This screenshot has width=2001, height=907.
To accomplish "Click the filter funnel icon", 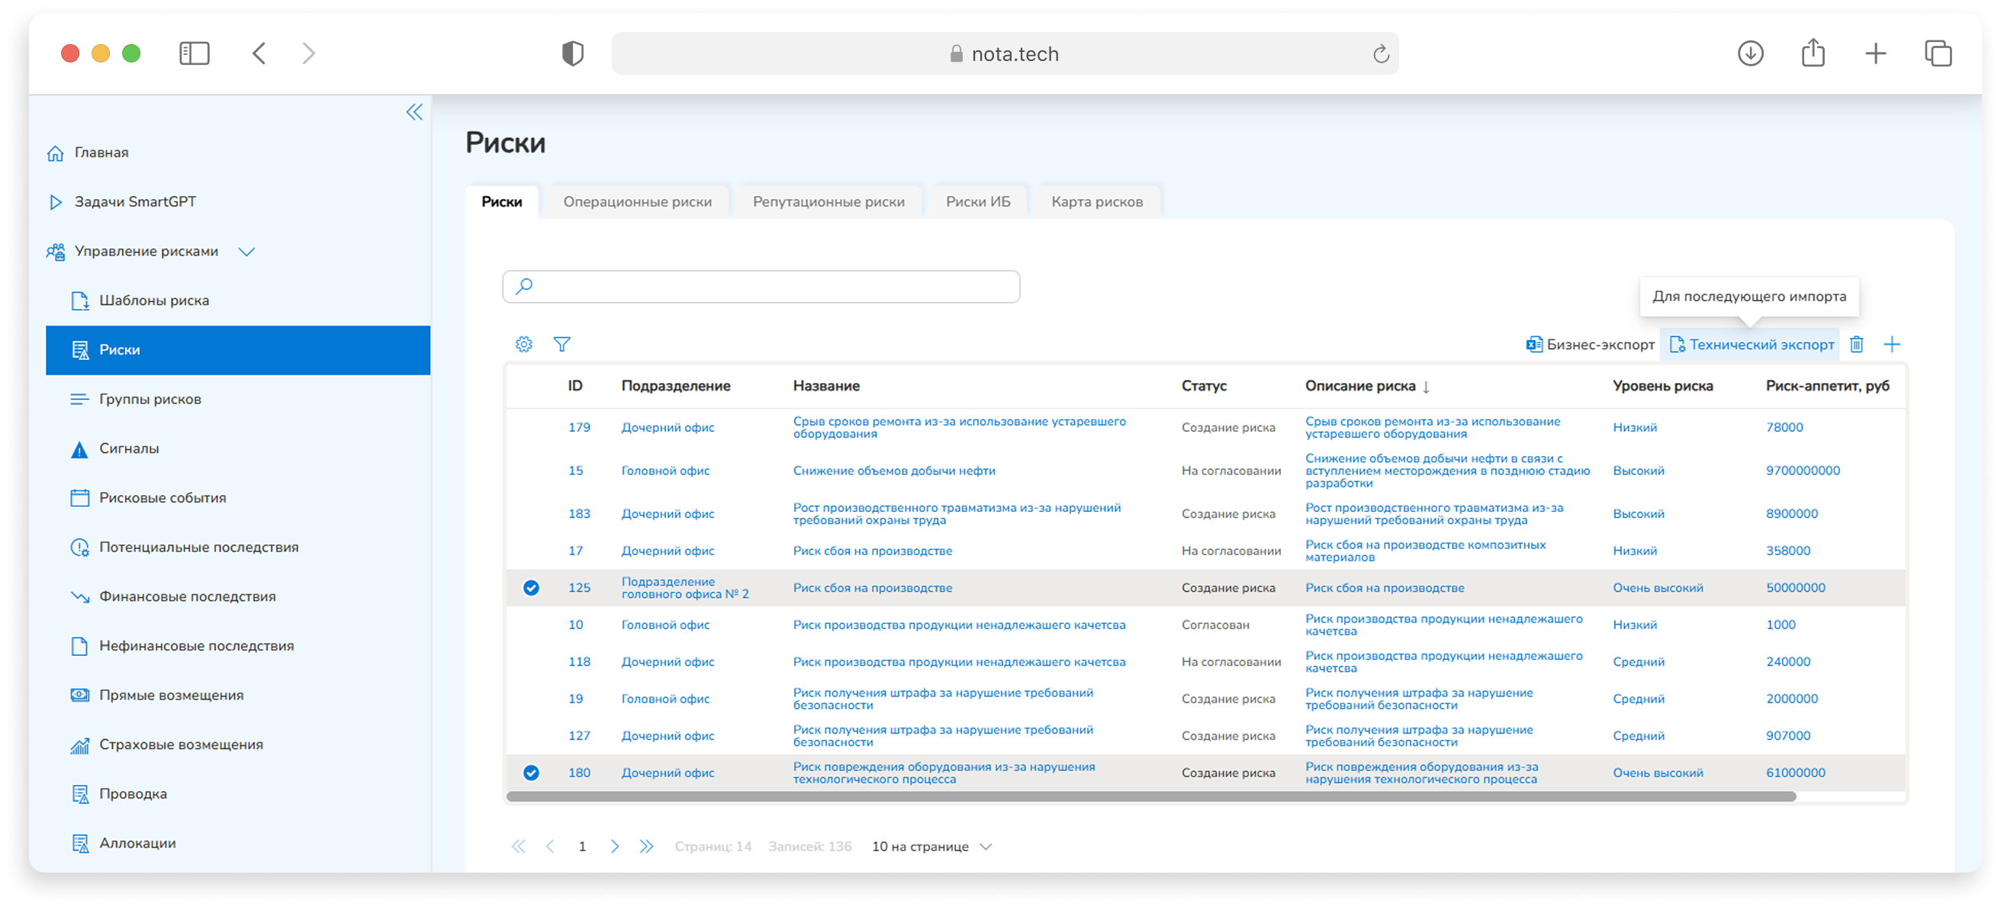I will [561, 344].
